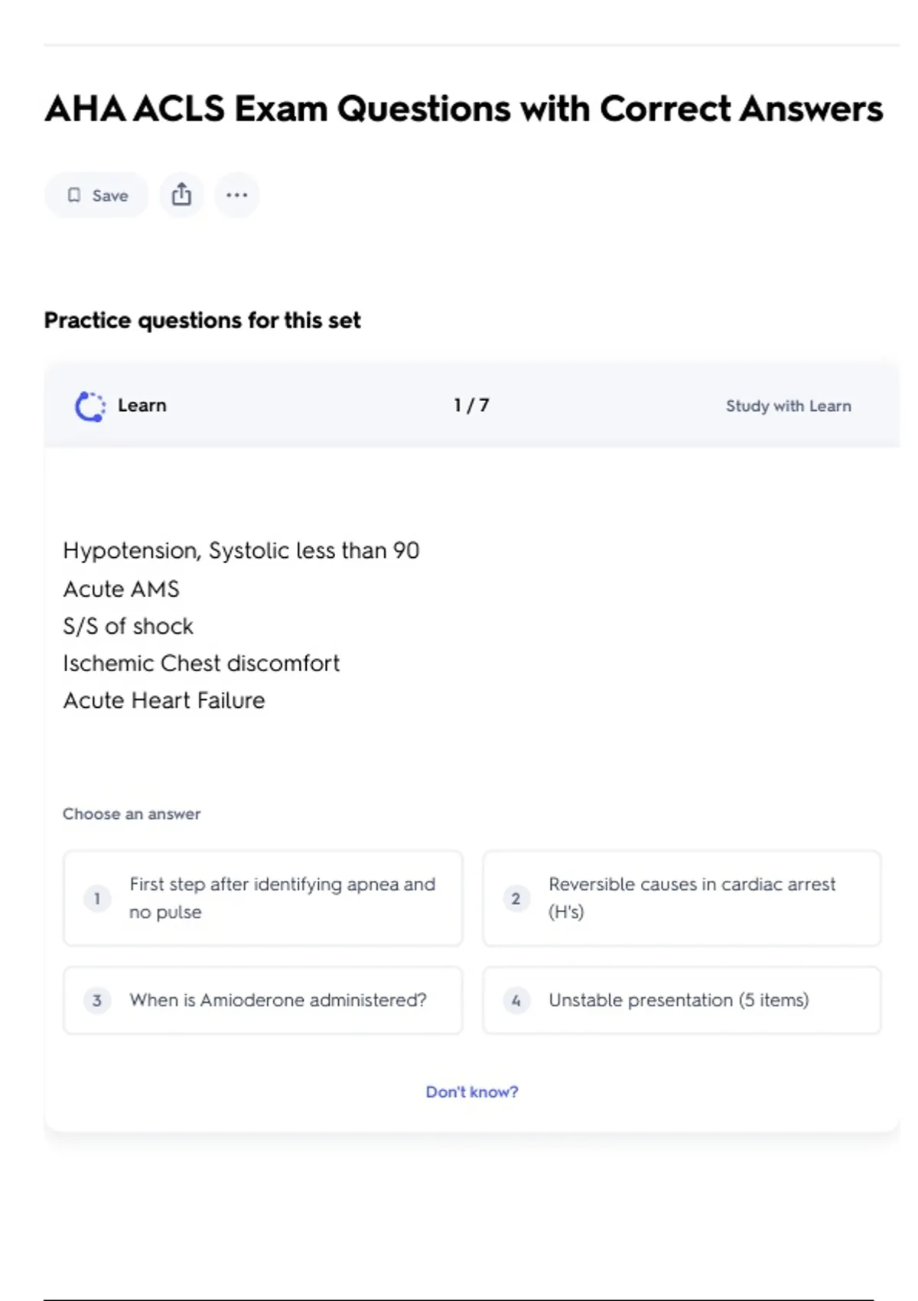Image resolution: width=918 pixels, height=1301 pixels.
Task: Click the number 2 answer badge
Action: 516,898
